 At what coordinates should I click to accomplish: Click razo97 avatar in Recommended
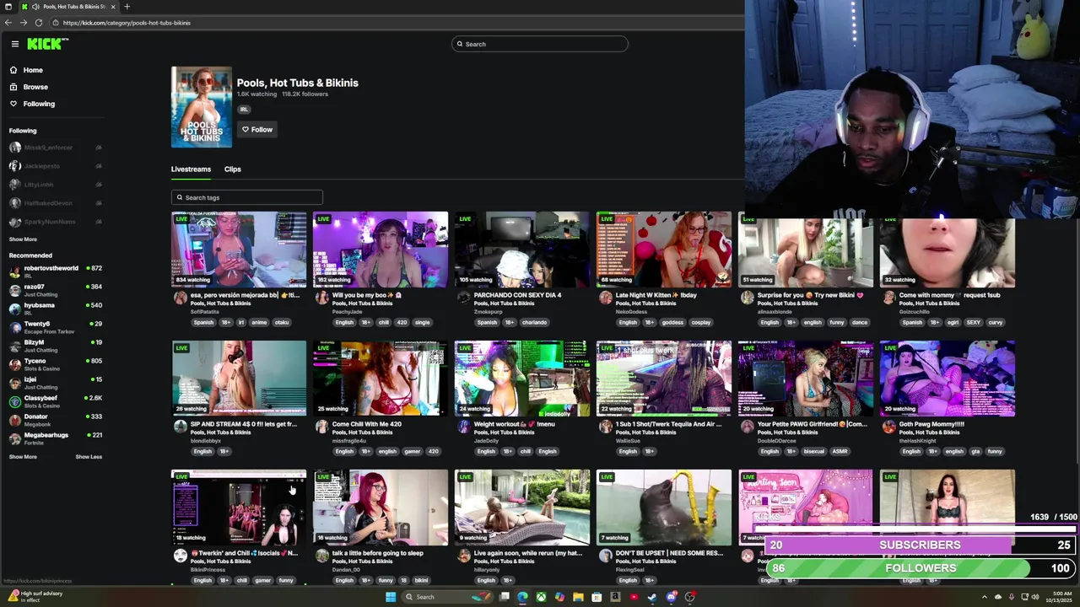(15, 290)
